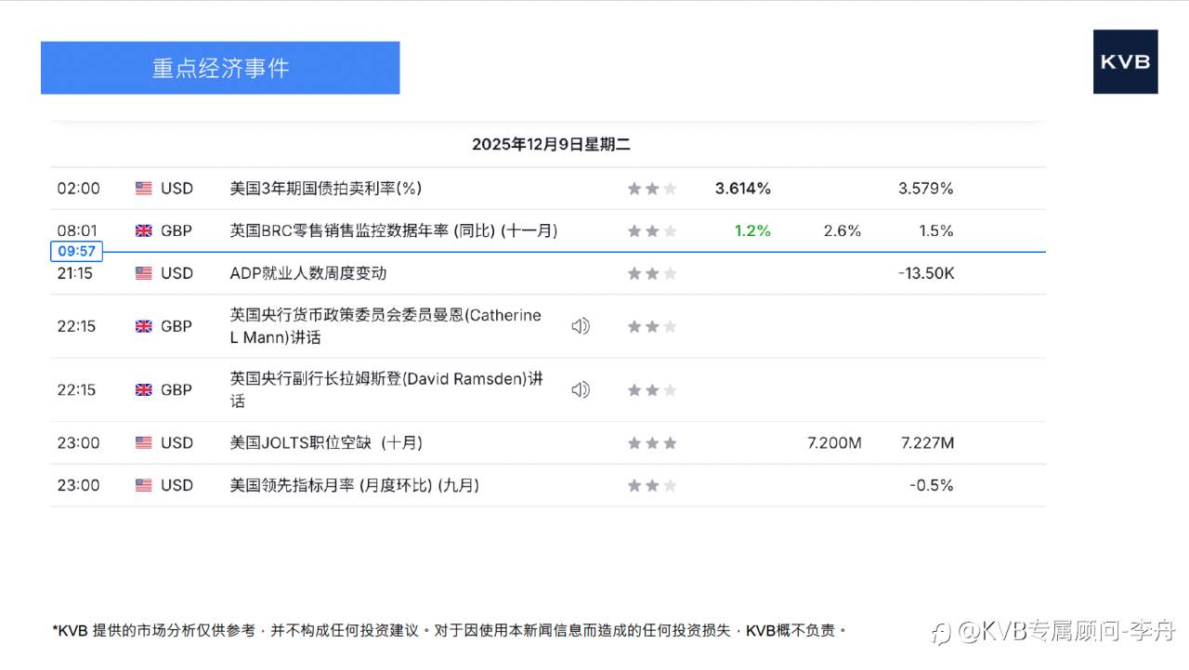Toggle the second star on the 3-year note auction row

click(x=652, y=188)
